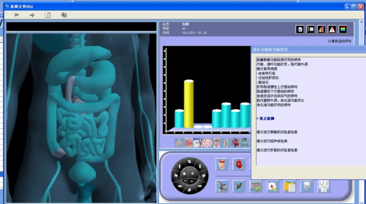The width and height of the screenshot is (366, 204).
Task: Select the rainbow color spectrum icon
Action: [x=342, y=29]
